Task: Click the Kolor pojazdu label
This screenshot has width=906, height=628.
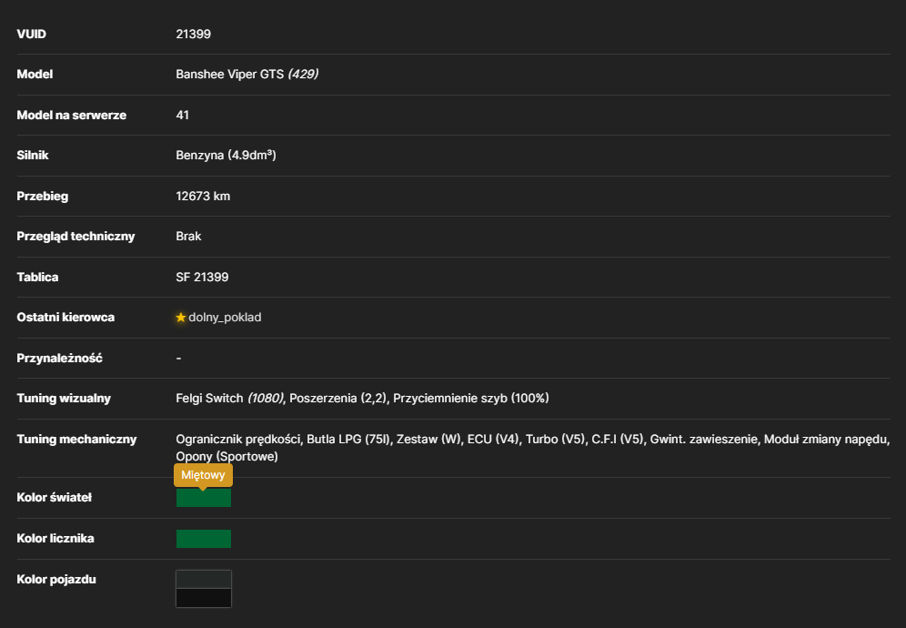Action: (x=56, y=580)
